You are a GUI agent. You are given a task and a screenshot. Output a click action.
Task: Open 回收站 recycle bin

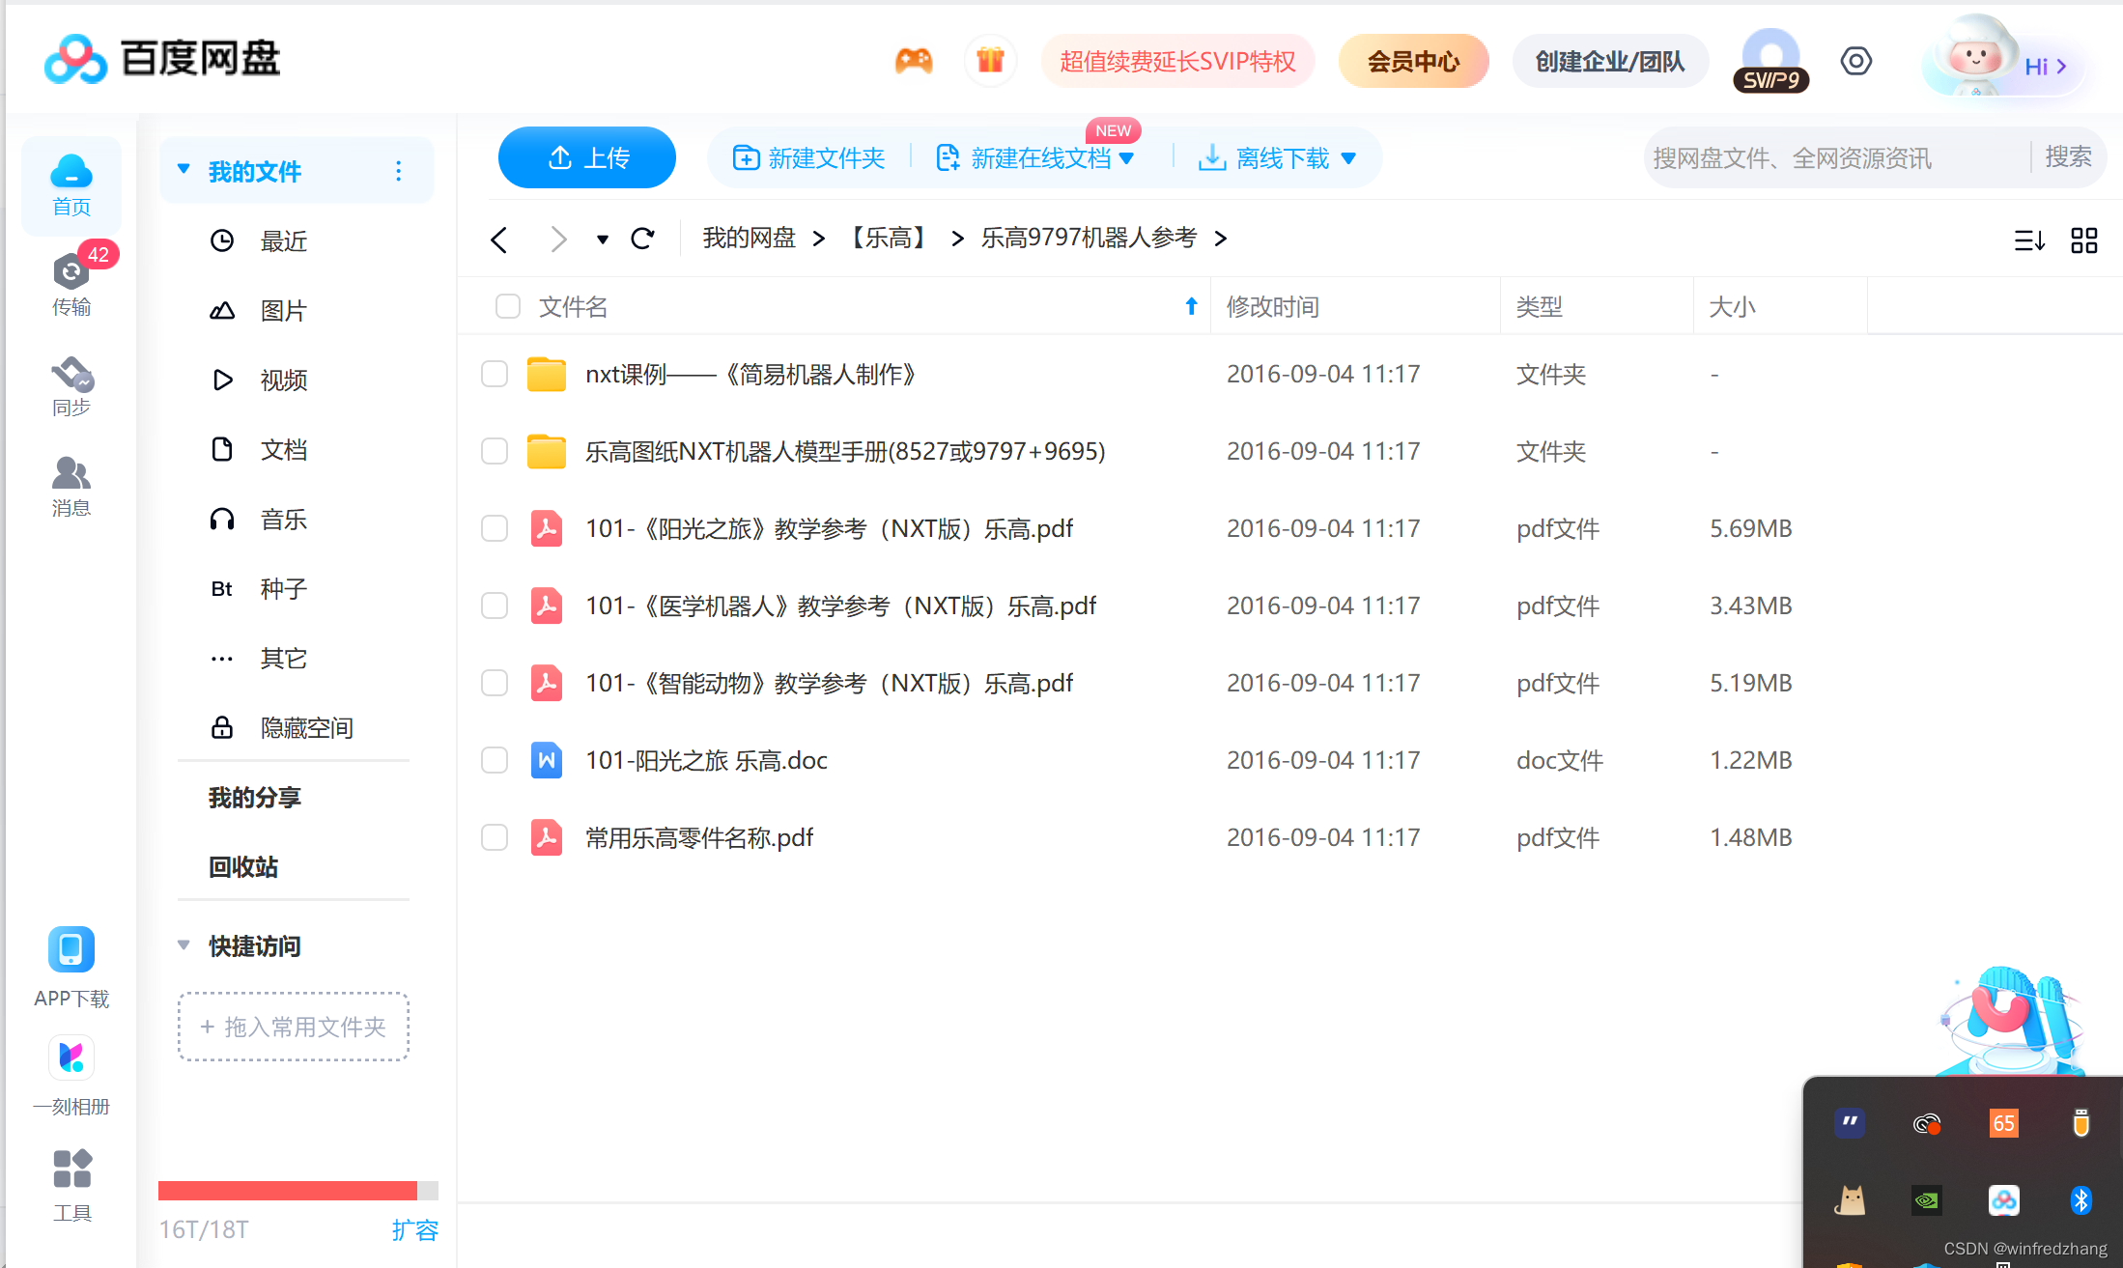pyautogui.click(x=243, y=866)
